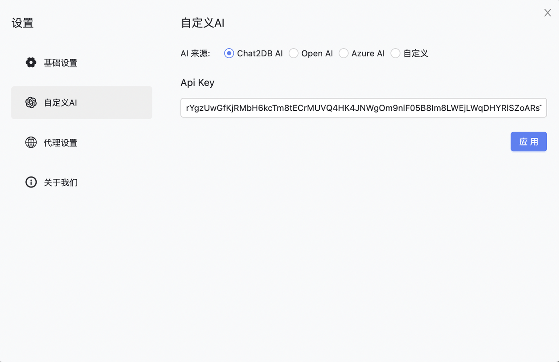Click the info icon beside 关于我们
Image resolution: width=559 pixels, height=362 pixels.
(31, 182)
